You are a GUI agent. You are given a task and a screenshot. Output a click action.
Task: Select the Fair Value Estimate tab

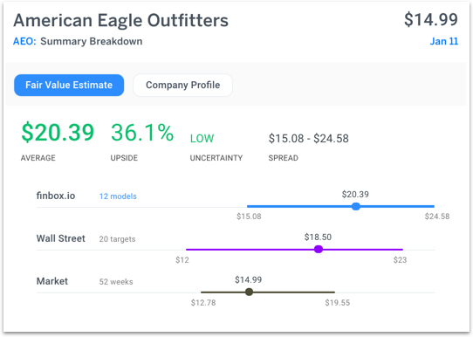[69, 85]
